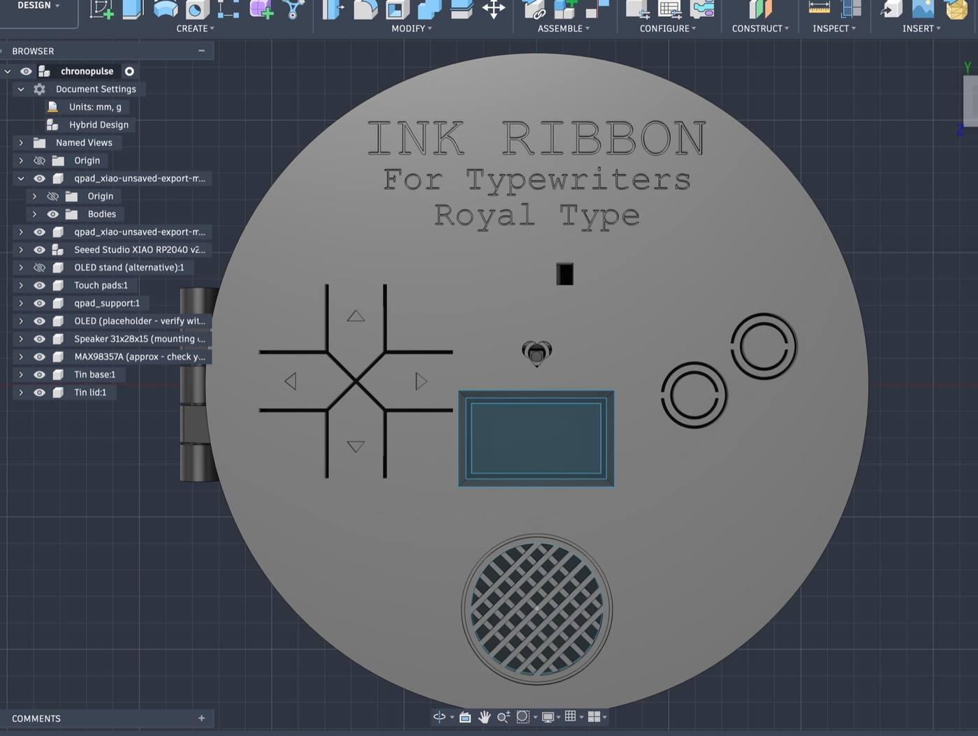
Task: Expand the MAX98357A component node
Action: coord(21,357)
